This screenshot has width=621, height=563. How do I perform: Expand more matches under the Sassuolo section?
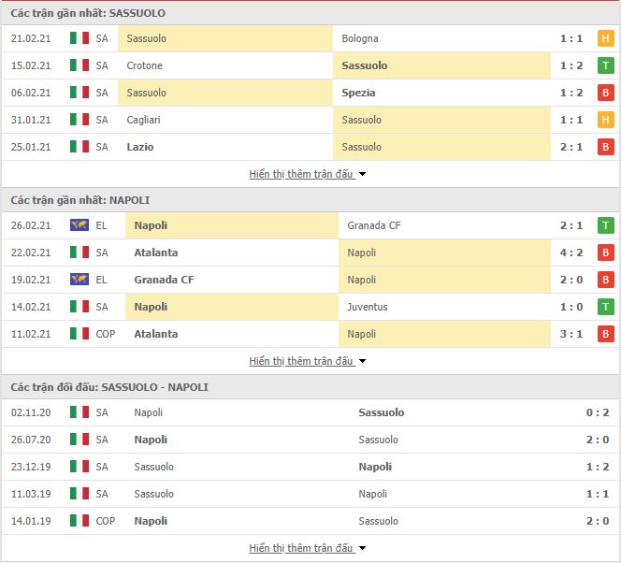pos(308,174)
